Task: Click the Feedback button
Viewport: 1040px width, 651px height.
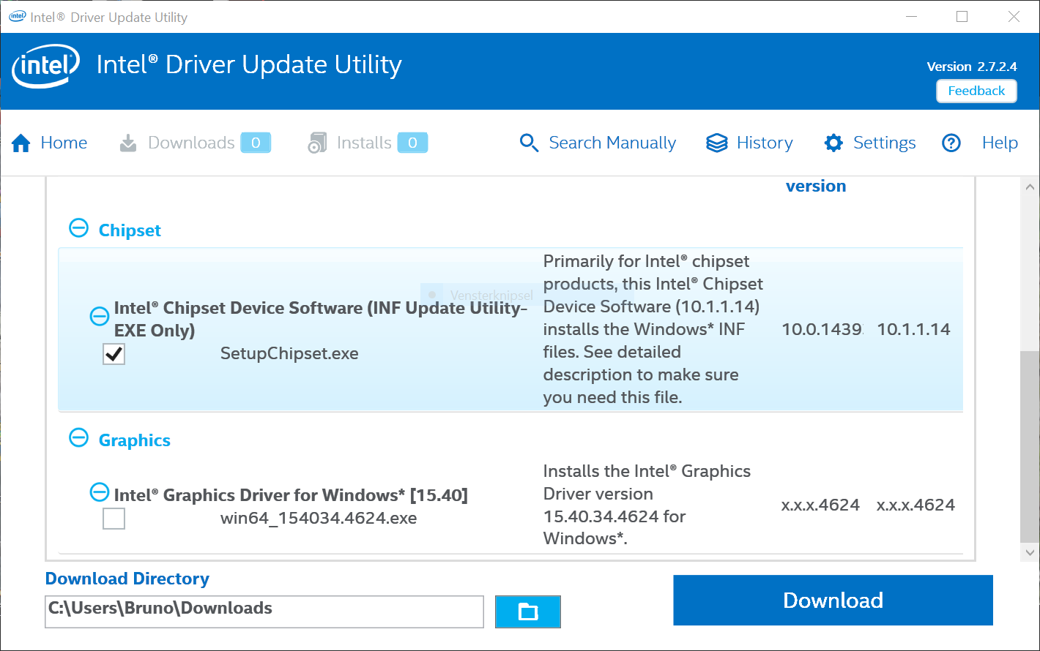Action: coord(976,91)
